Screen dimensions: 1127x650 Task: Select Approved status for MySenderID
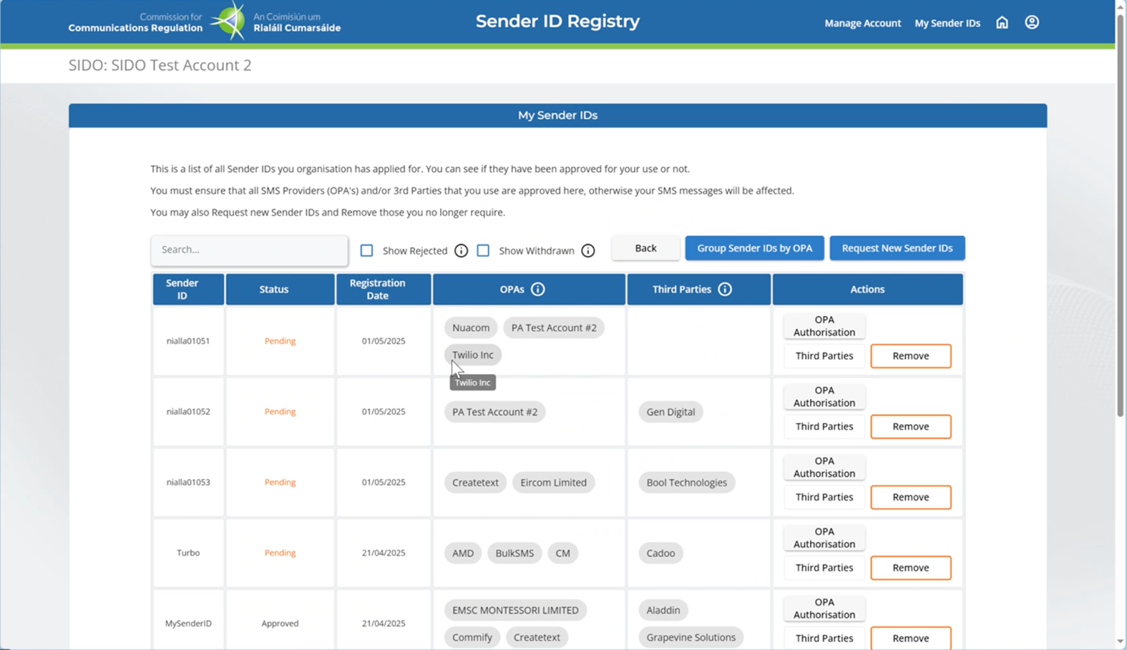280,623
